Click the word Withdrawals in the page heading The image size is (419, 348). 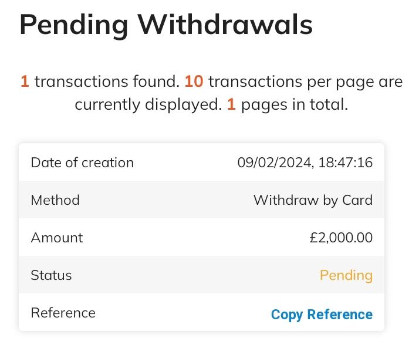coord(225,25)
